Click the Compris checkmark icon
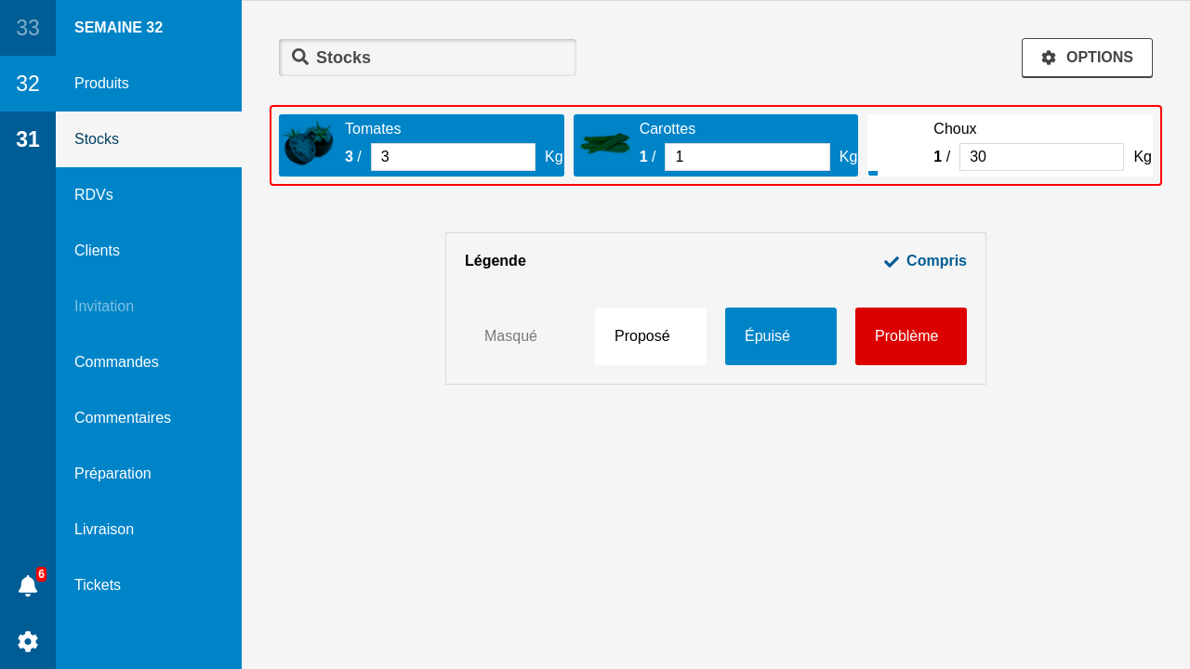Screen dimensions: 1190x669 coord(892,261)
